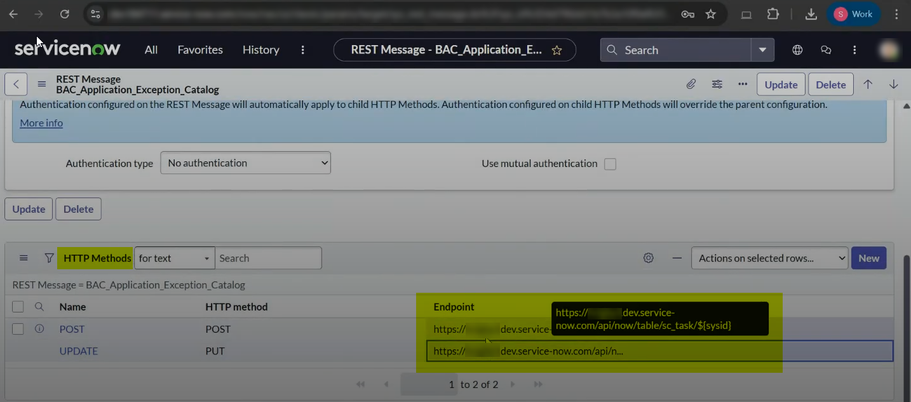
Task: Go back with browser back arrow
Action: pos(13,14)
